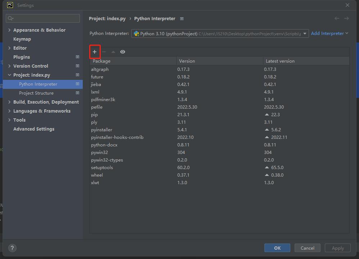The image size is (359, 259).
Task: Click the Apply button
Action: 338,248
